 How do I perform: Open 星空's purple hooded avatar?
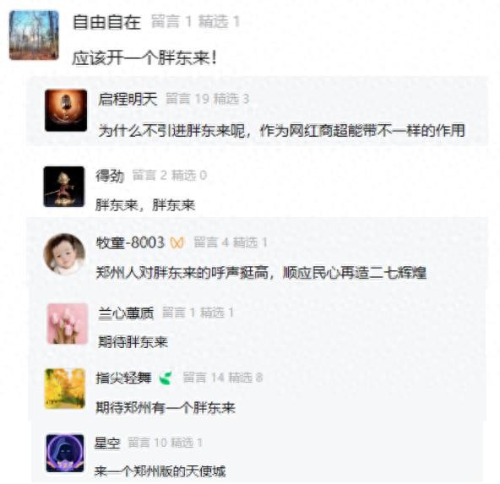click(65, 454)
